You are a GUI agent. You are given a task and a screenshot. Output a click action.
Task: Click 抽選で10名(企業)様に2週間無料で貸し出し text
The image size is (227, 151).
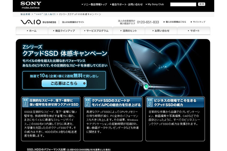(64, 75)
